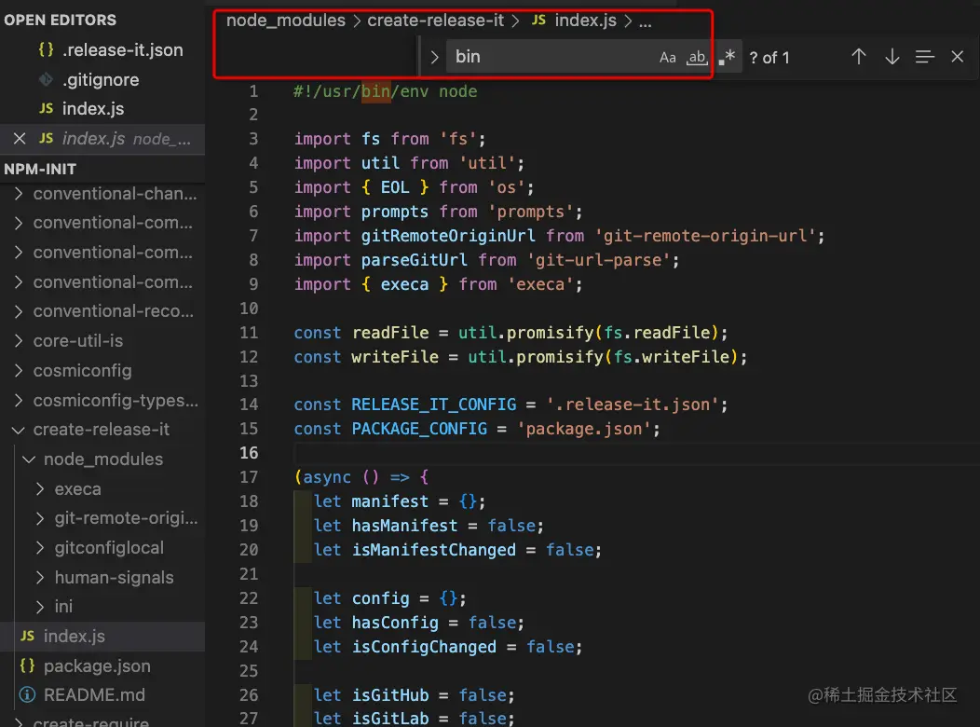Expand the replace field chevron in find widget
The width and height of the screenshot is (980, 727).
(x=435, y=57)
